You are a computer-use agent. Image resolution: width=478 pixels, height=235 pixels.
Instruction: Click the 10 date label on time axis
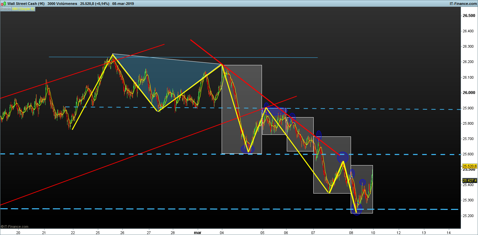(x=373, y=232)
